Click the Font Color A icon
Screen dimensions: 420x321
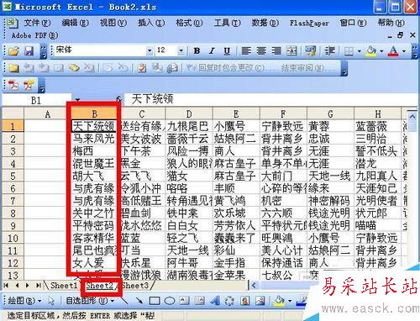pyautogui.click(x=393, y=51)
